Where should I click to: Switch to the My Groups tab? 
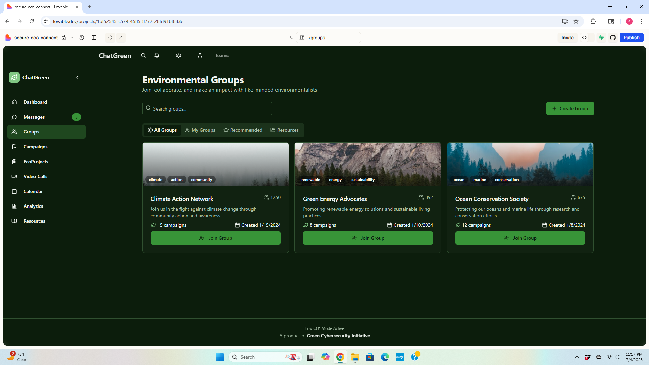click(x=200, y=130)
